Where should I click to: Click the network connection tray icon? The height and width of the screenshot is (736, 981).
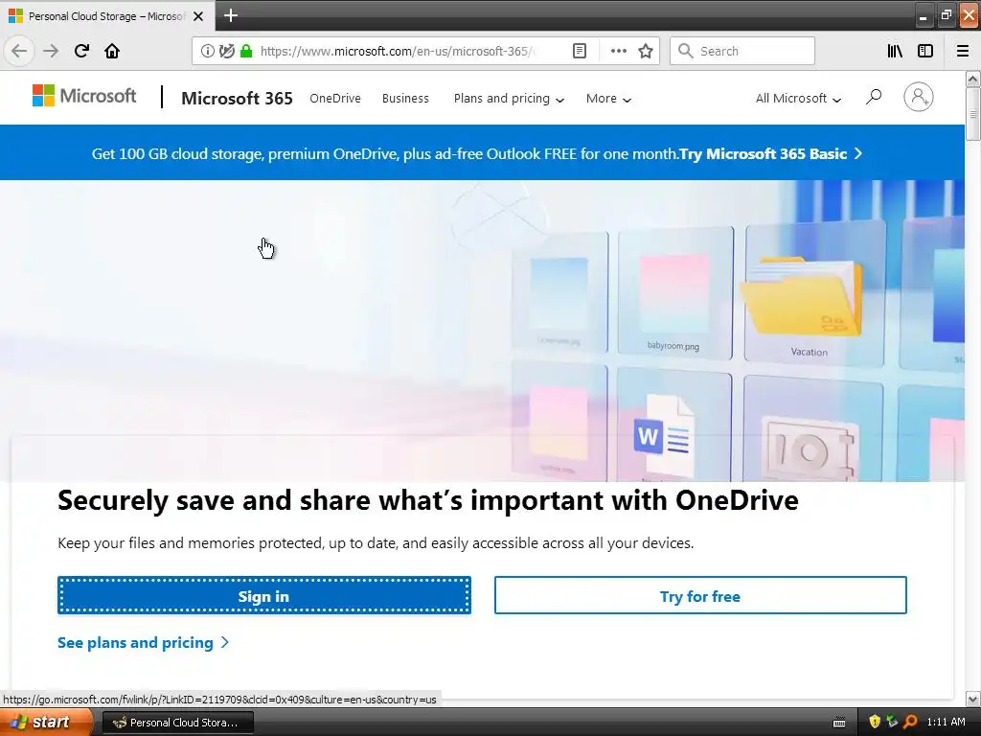(x=892, y=723)
